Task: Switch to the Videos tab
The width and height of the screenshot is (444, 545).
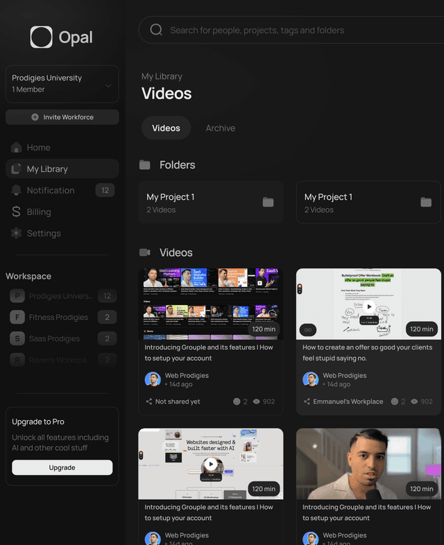Action: (166, 128)
